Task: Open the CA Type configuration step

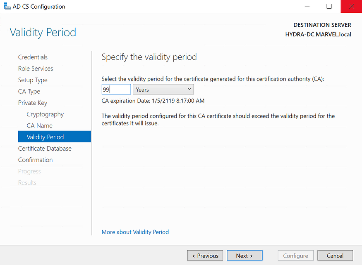Action: pos(29,91)
